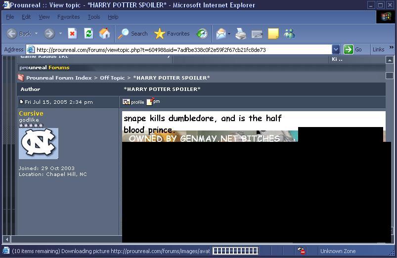Stop page loading with the red X
The image size is (397, 258).
pyautogui.click(x=72, y=34)
